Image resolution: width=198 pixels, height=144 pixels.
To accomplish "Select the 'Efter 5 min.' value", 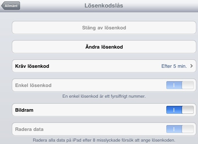I will (174, 66).
